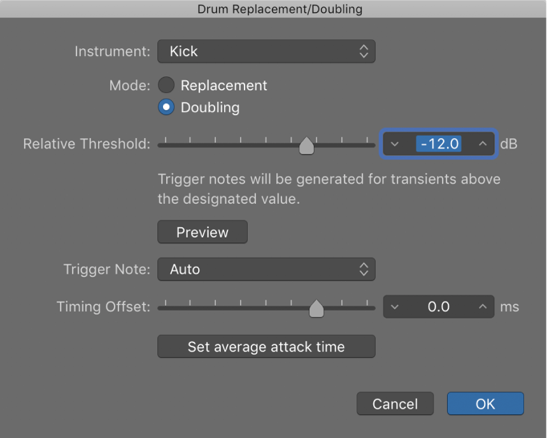Open the Instrument popup chevron icon
This screenshot has width=547, height=438.
(363, 51)
